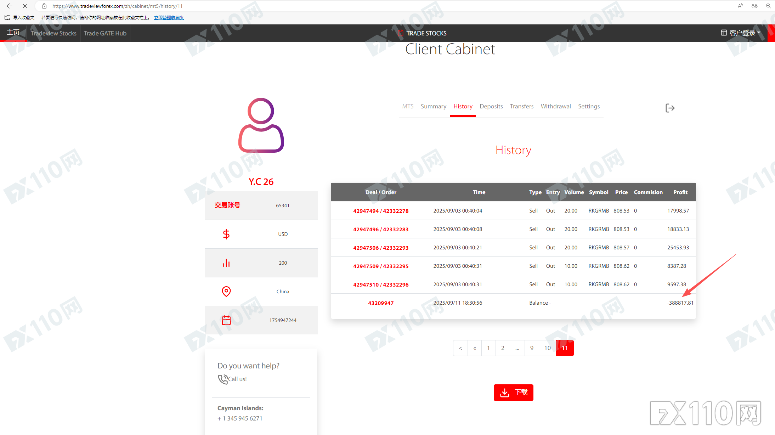
Task: Open the Withdrawal tab
Action: click(x=555, y=106)
